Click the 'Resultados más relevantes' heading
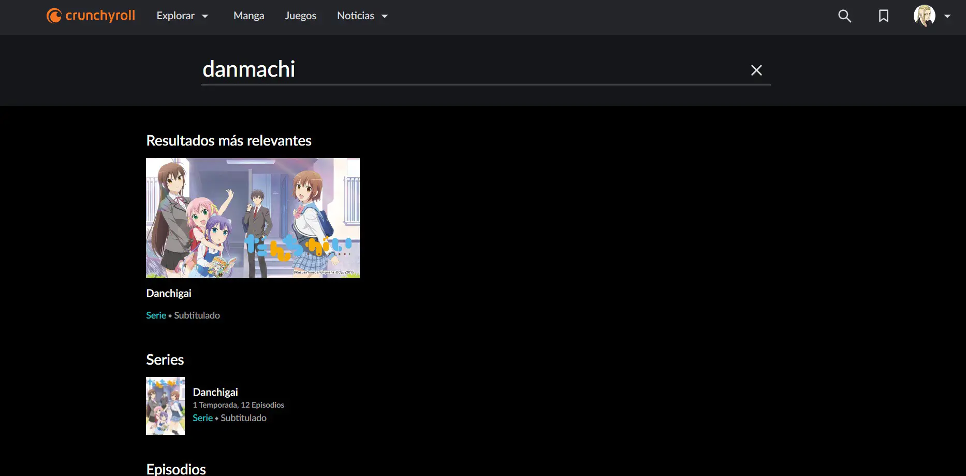This screenshot has width=966, height=476. [229, 140]
